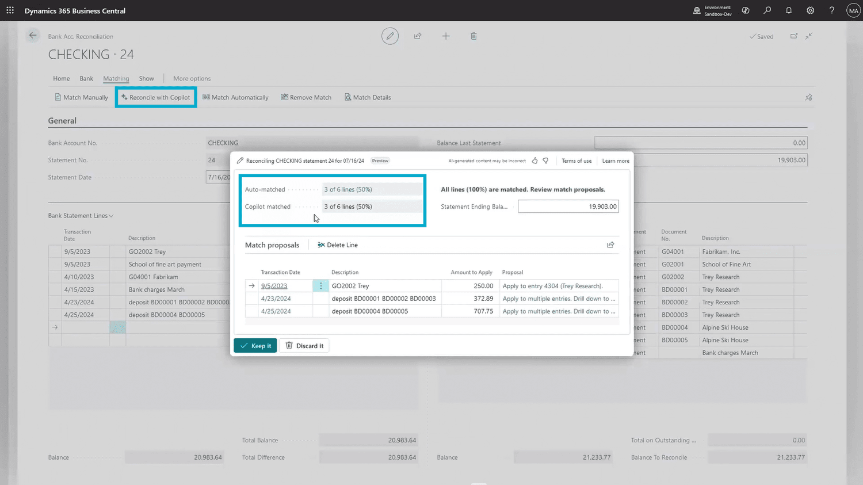The image size is (863, 485).
Task: Open the Terms of use link
Action: coord(576,161)
